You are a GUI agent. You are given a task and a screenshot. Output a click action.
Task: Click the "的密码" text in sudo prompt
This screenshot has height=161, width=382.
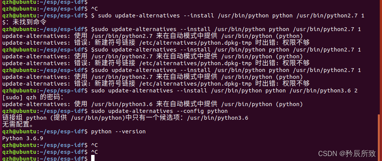point(50,97)
